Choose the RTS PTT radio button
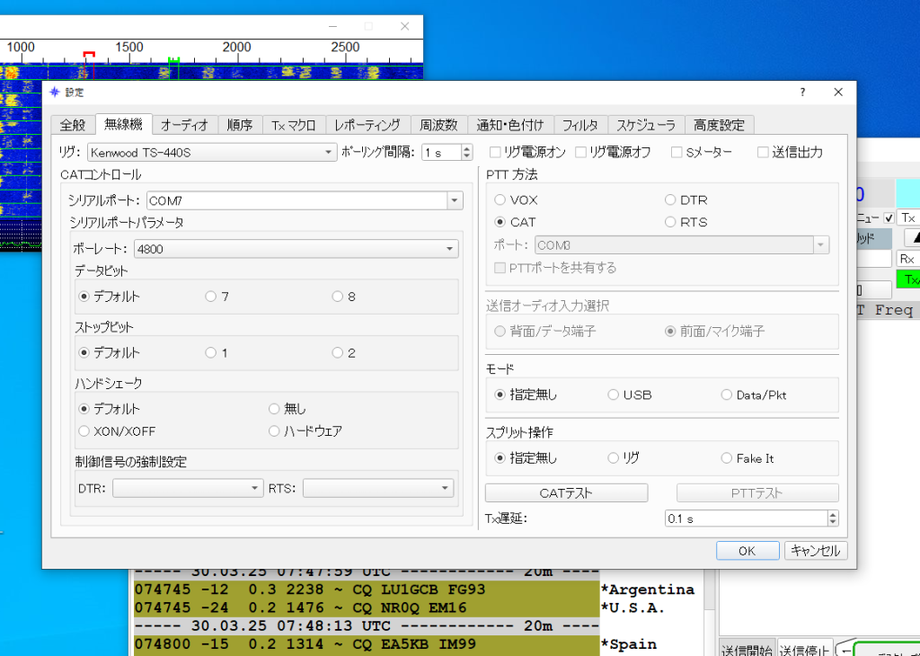 [x=670, y=222]
